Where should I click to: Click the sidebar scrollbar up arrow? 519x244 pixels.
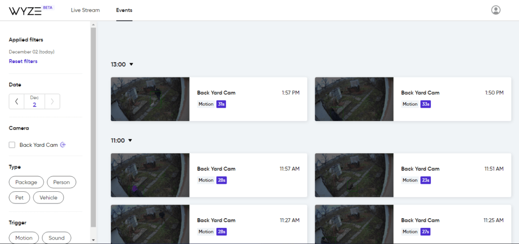click(x=93, y=25)
